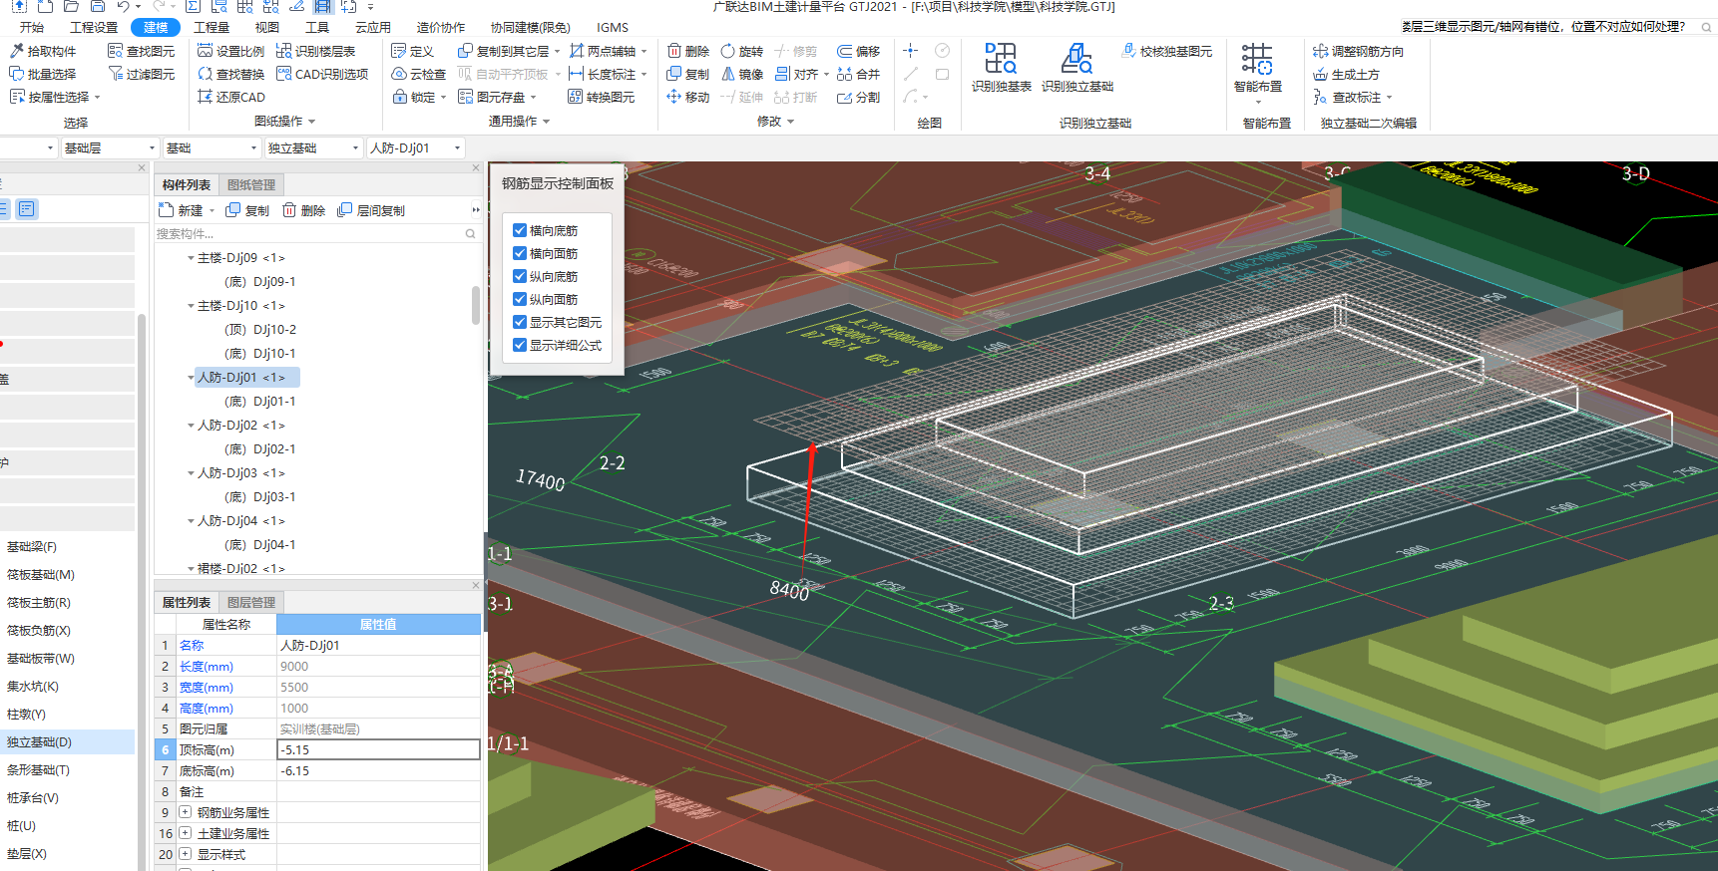Screen dimensions: 1718x871
Task: Select the 批量选择 batch select tool
Action: [x=43, y=74]
